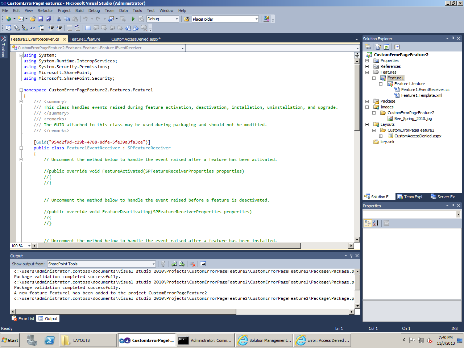Open LAYOUTS folder from taskbar
Screen dimensions: 464x348
pos(88,340)
